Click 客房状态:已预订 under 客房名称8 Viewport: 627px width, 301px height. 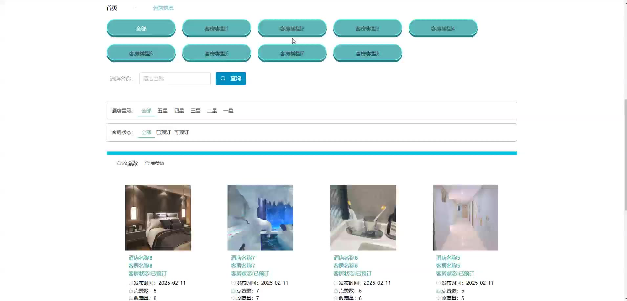[x=147, y=273]
